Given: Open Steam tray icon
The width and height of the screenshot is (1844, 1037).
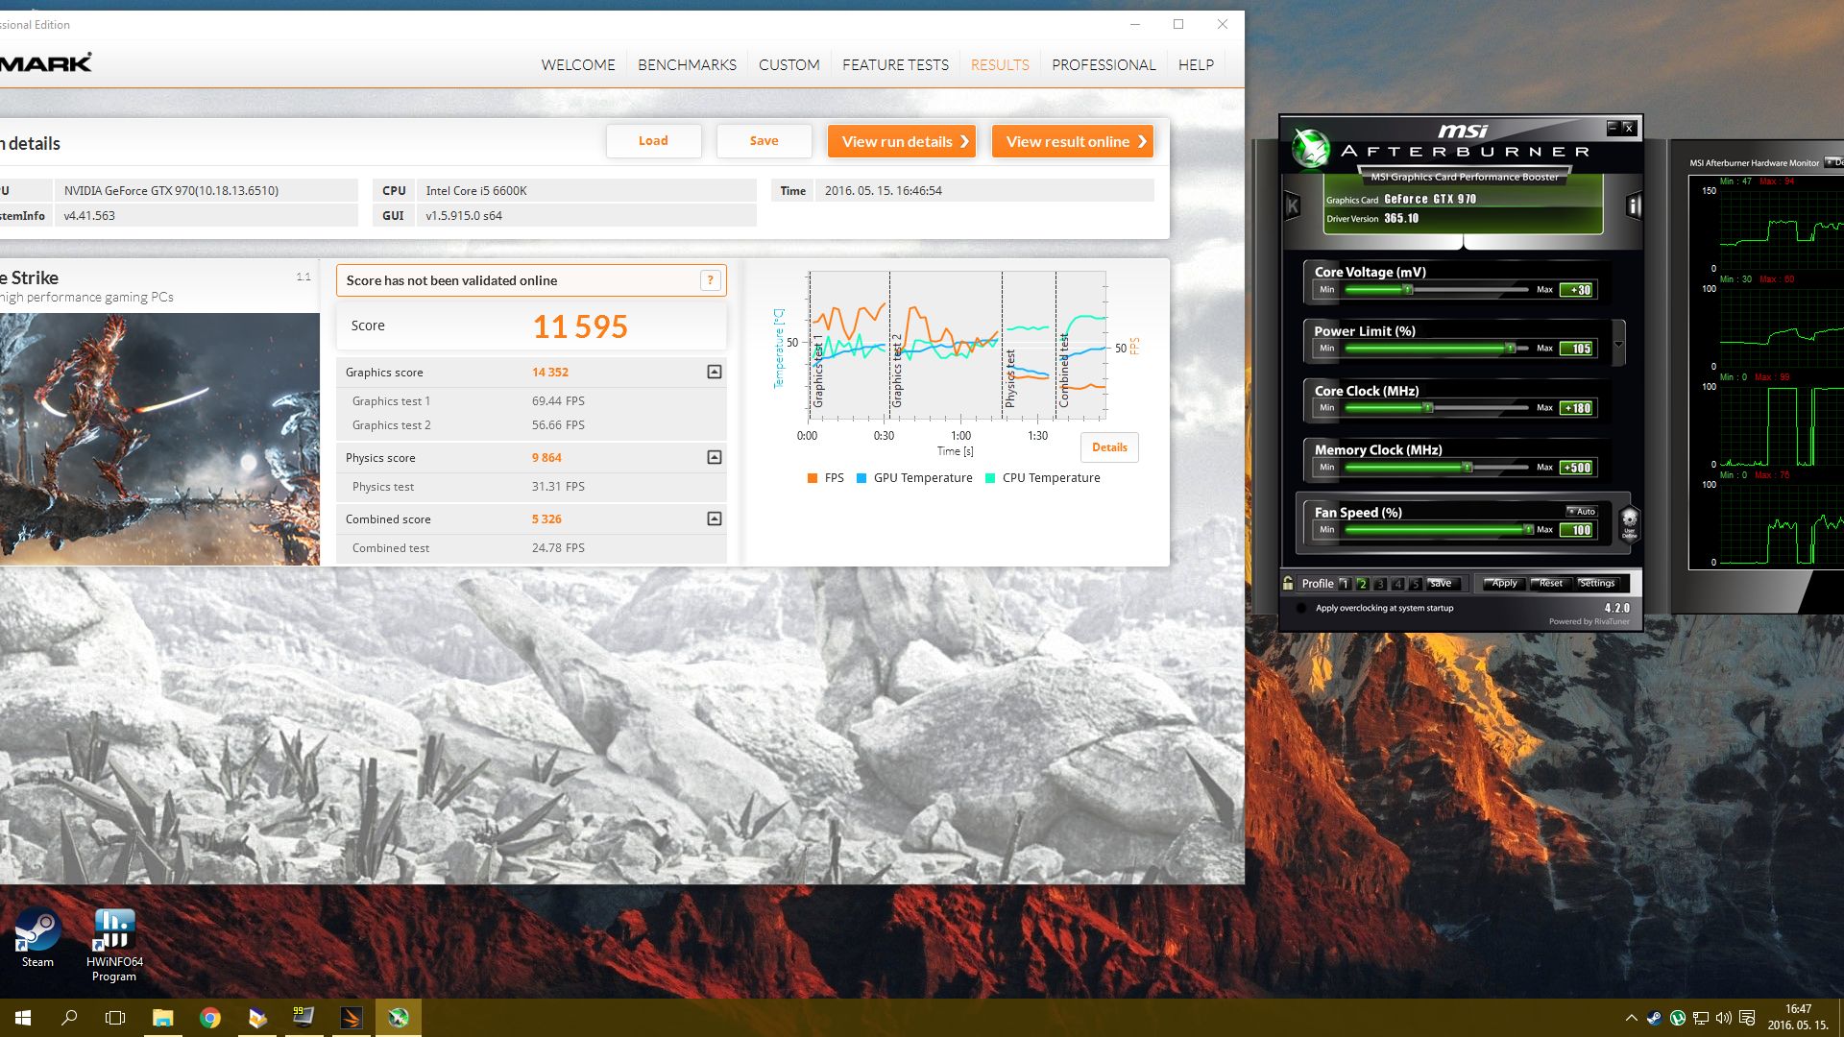Looking at the screenshot, I should [x=1654, y=1018].
